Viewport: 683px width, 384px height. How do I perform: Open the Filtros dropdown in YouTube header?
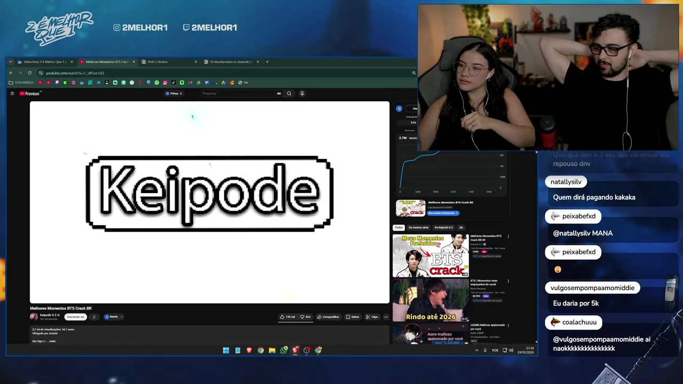174,93
